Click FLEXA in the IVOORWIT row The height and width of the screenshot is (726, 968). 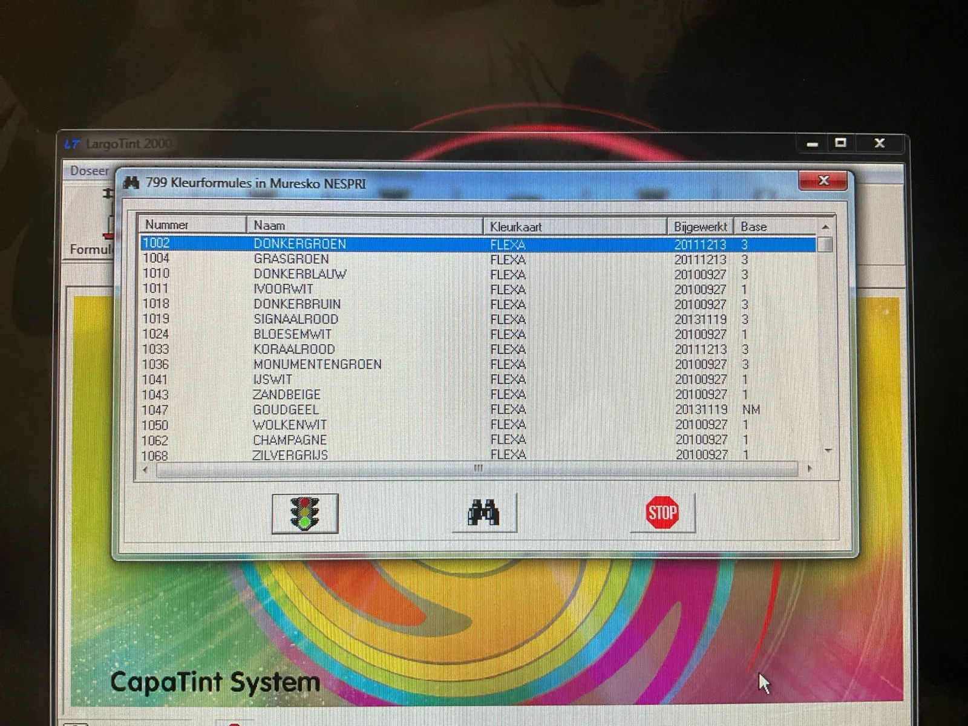[x=508, y=289]
